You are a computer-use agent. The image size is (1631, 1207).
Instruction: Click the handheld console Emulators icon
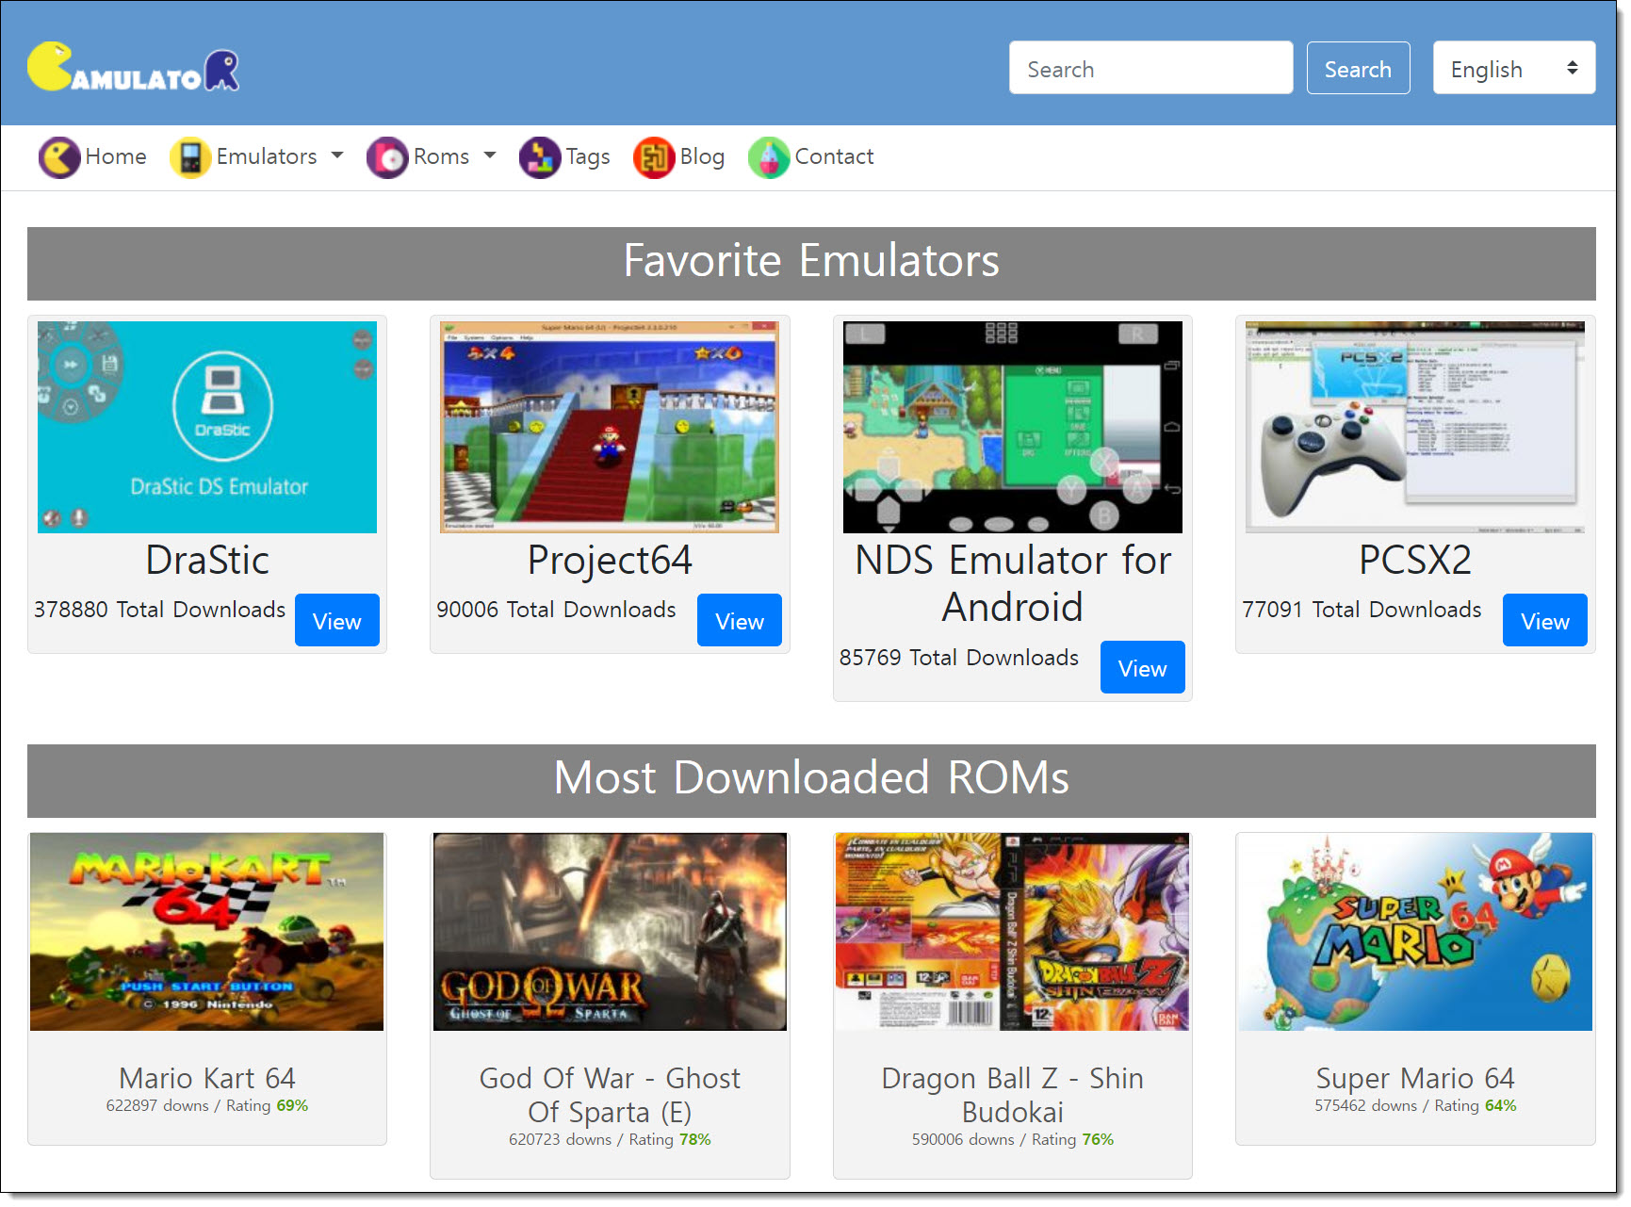(189, 157)
